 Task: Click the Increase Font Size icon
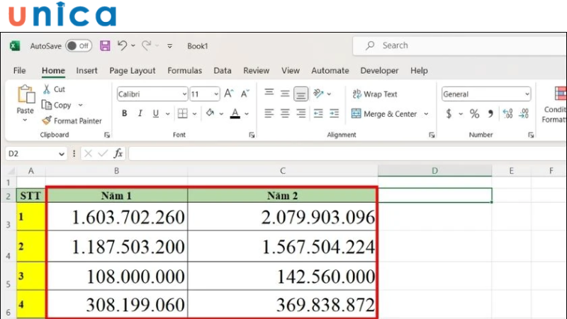click(229, 94)
